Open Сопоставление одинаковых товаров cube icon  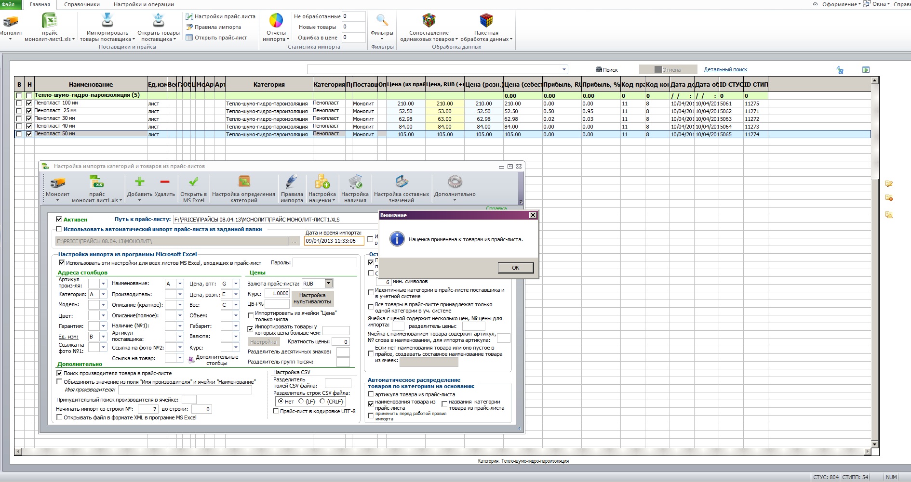click(429, 20)
